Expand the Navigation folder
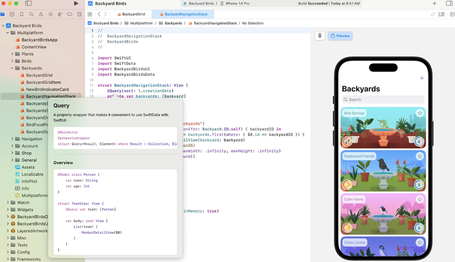The height and width of the screenshot is (262, 455). pos(12,139)
